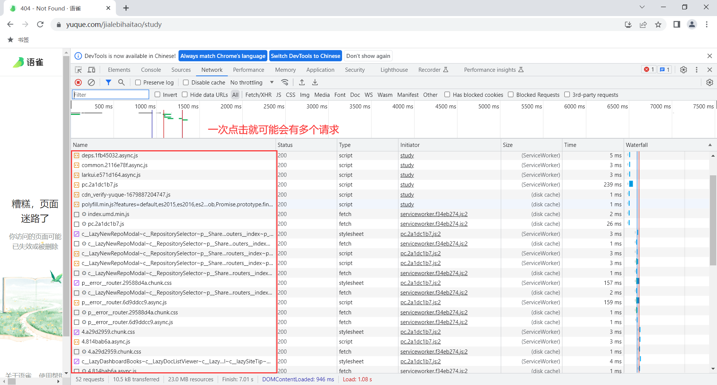The height and width of the screenshot is (385, 717).
Task: Open Chrome tab search chevron
Action: pos(642,7)
